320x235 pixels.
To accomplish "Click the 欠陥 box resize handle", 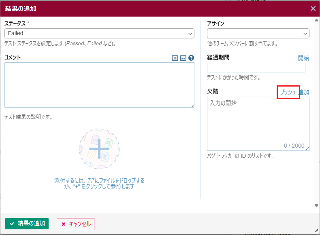I will [x=307, y=149].
